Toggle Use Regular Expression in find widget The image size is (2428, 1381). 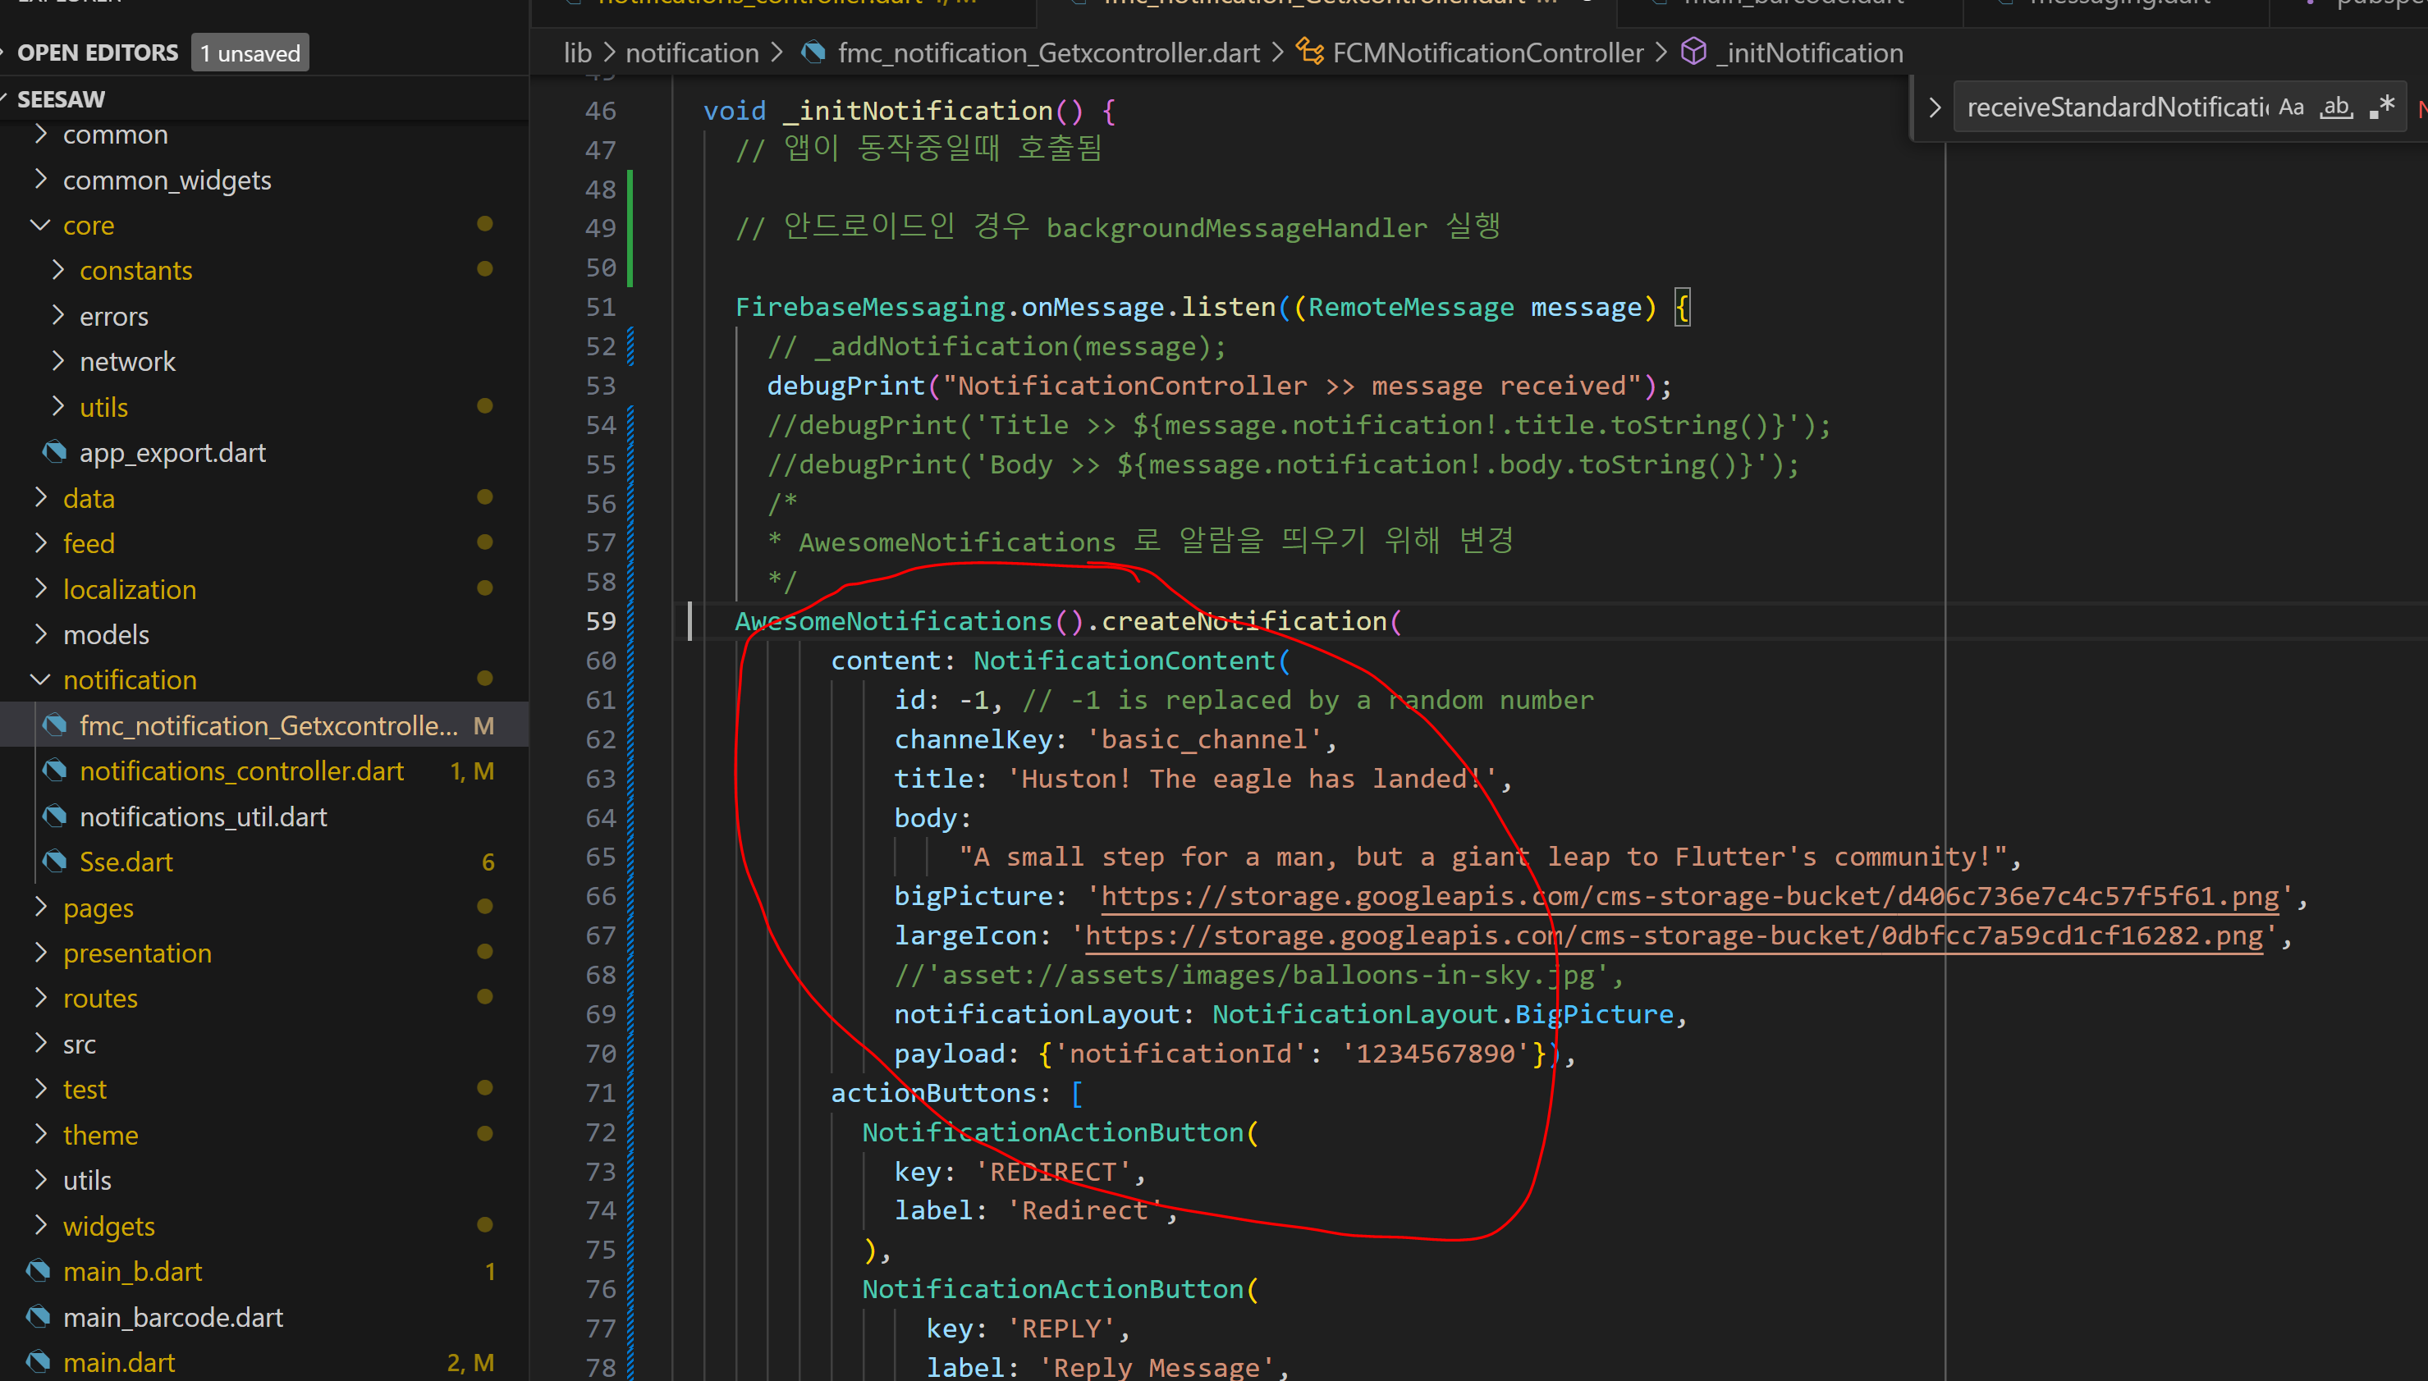pos(2381,107)
